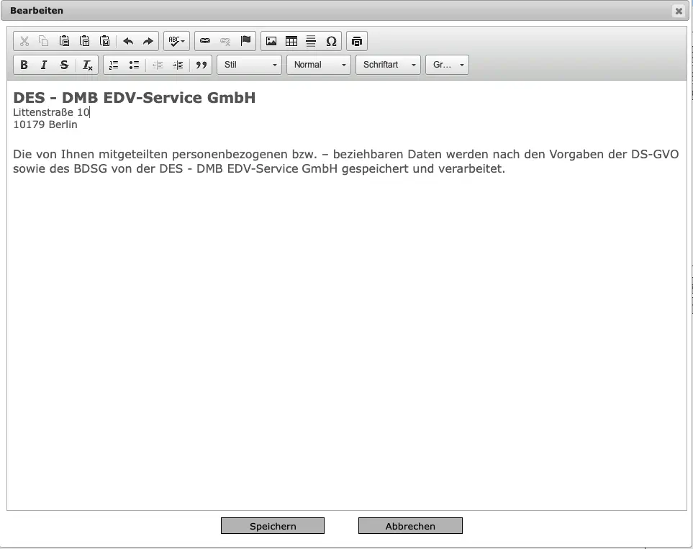The image size is (693, 549).
Task: Save changes with Speichern
Action: [x=273, y=525]
